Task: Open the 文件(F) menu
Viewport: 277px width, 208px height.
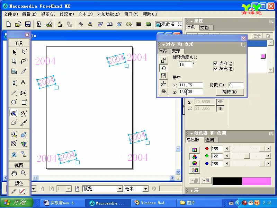Action: [x=11, y=14]
